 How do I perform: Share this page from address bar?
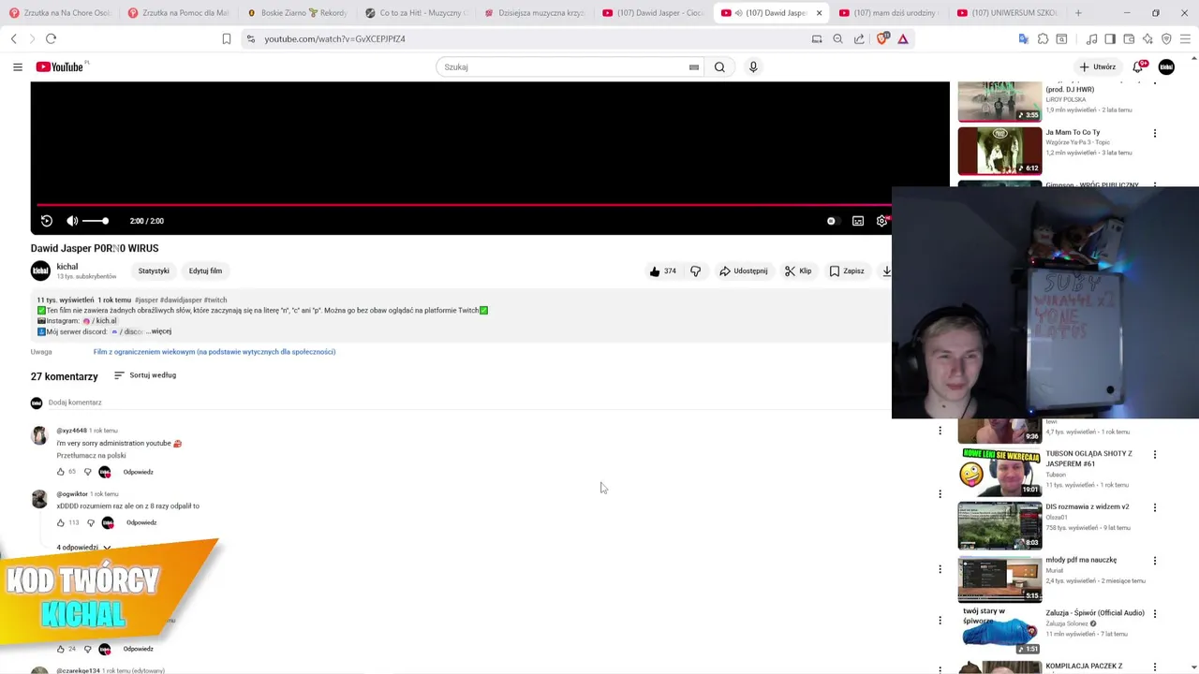pyautogui.click(x=859, y=38)
